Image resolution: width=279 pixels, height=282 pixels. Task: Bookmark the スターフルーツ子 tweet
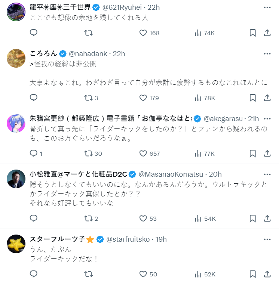252,274
